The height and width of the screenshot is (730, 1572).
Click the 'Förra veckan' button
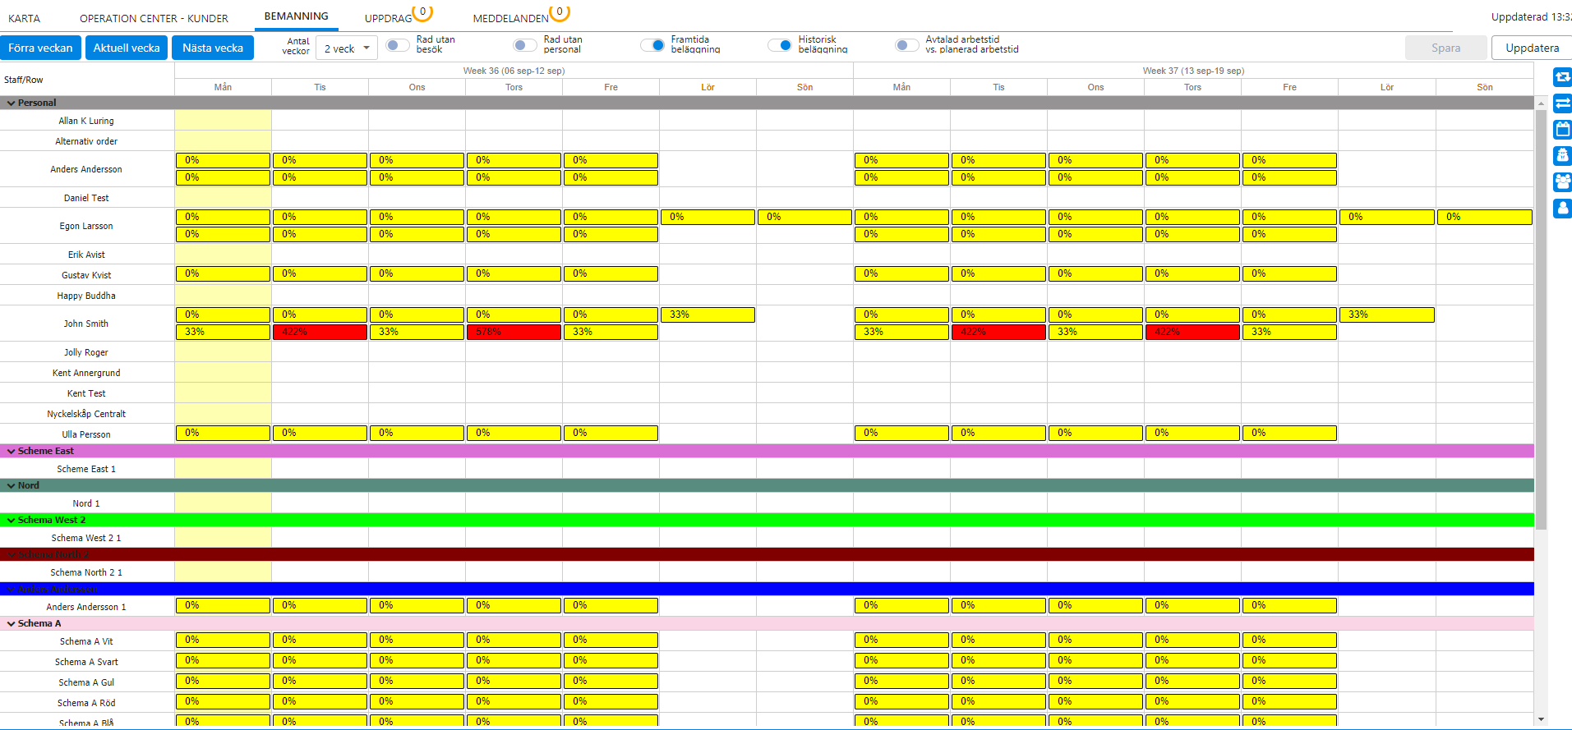coord(40,48)
